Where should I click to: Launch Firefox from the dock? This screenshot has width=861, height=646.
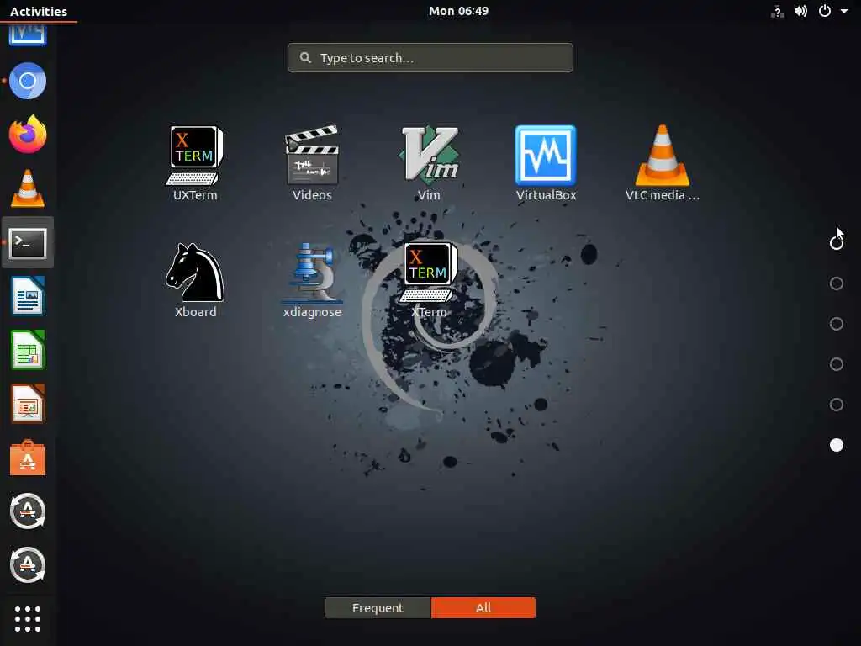click(28, 134)
